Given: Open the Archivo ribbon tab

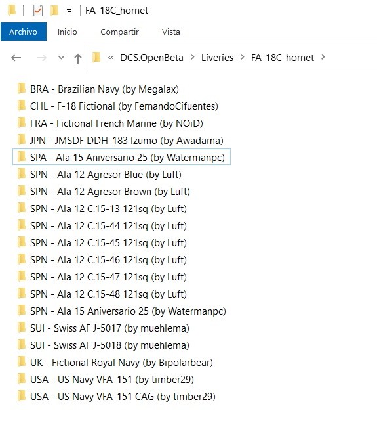Looking at the screenshot, I should coord(24,32).
